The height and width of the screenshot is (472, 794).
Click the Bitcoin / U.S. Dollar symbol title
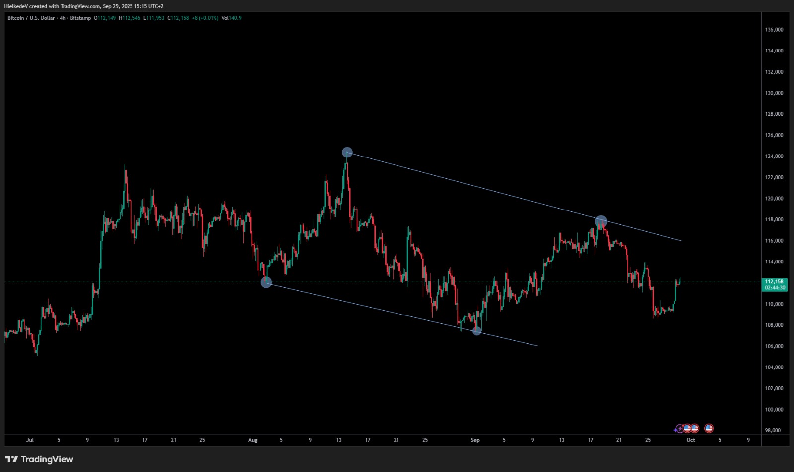pyautogui.click(x=31, y=18)
